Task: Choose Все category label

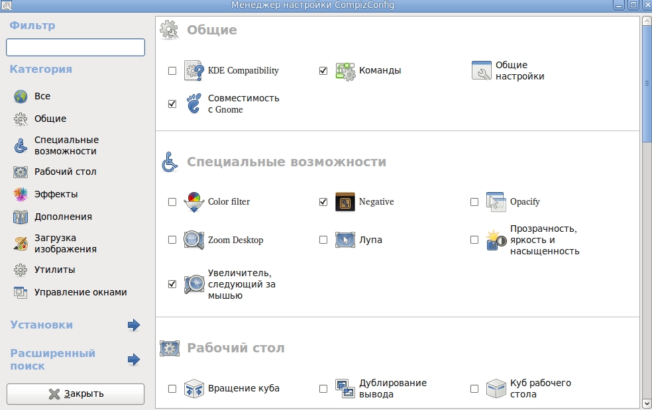Action: point(42,97)
